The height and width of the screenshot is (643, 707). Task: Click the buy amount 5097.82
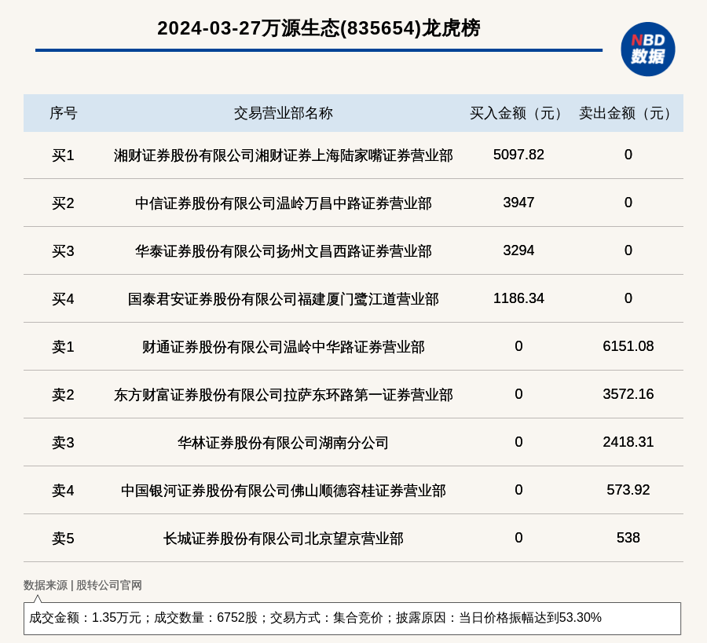coord(518,155)
